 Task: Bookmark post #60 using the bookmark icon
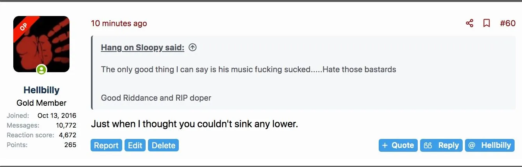click(486, 23)
